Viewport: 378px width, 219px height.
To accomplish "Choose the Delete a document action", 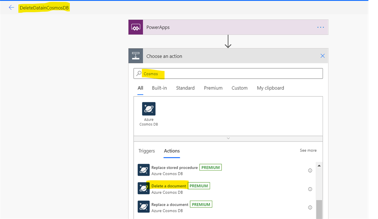I will [x=168, y=186].
